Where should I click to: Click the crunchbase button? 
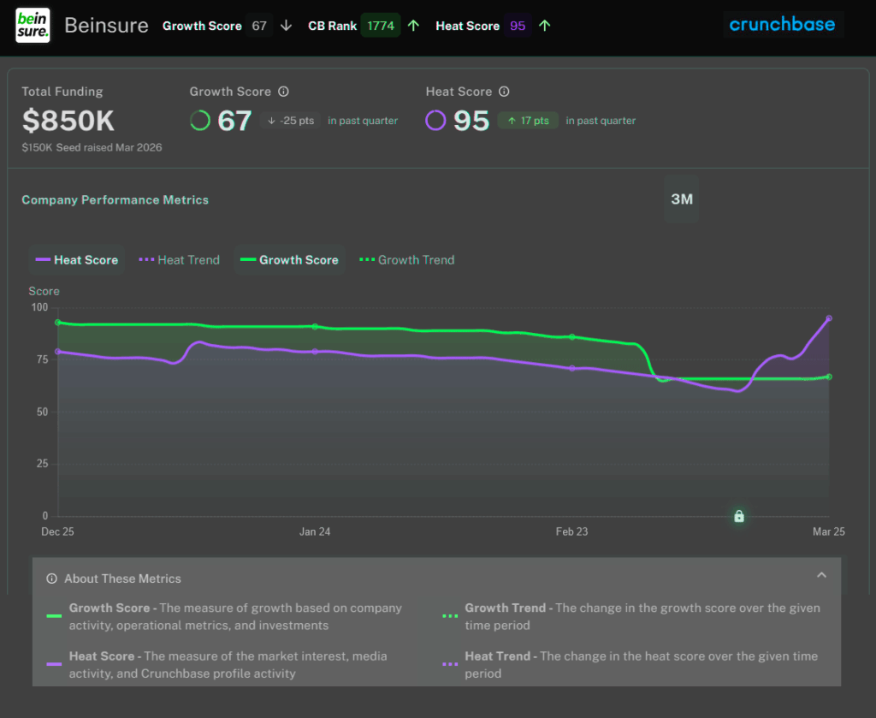(783, 24)
